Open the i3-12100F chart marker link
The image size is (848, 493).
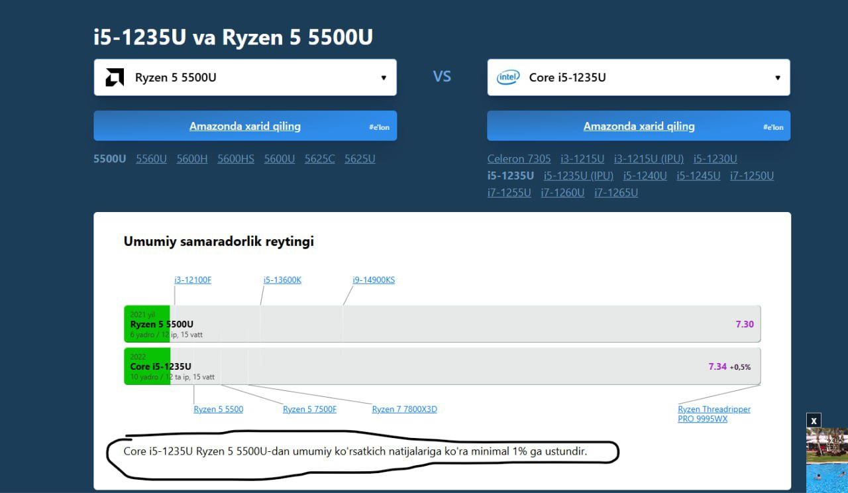193,280
